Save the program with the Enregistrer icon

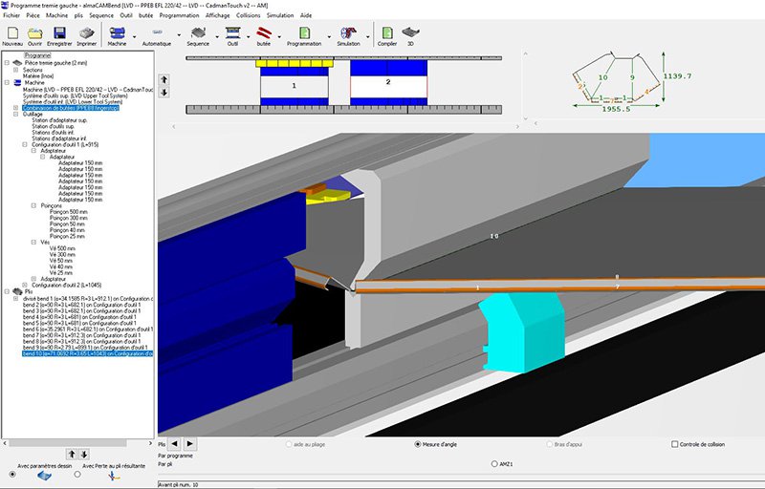(59, 33)
